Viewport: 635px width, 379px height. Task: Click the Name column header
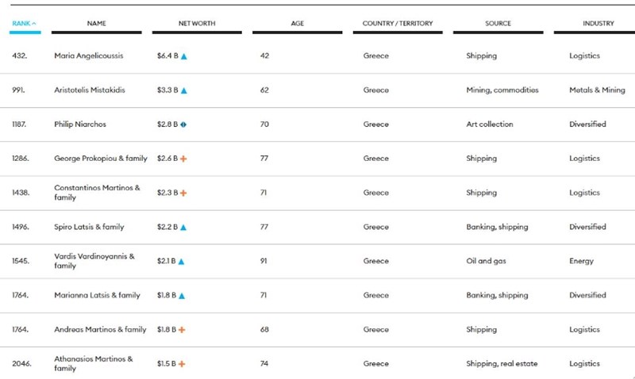click(96, 24)
